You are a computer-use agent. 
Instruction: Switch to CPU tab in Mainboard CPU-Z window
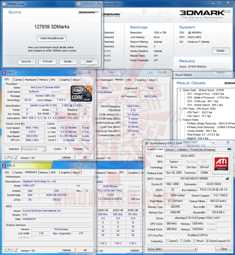7,172
